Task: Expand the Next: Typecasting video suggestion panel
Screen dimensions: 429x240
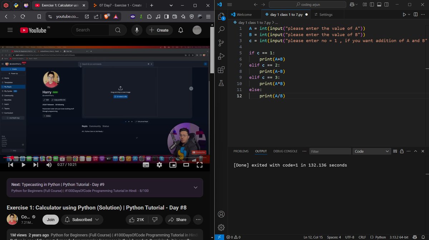Action: tap(195, 187)
